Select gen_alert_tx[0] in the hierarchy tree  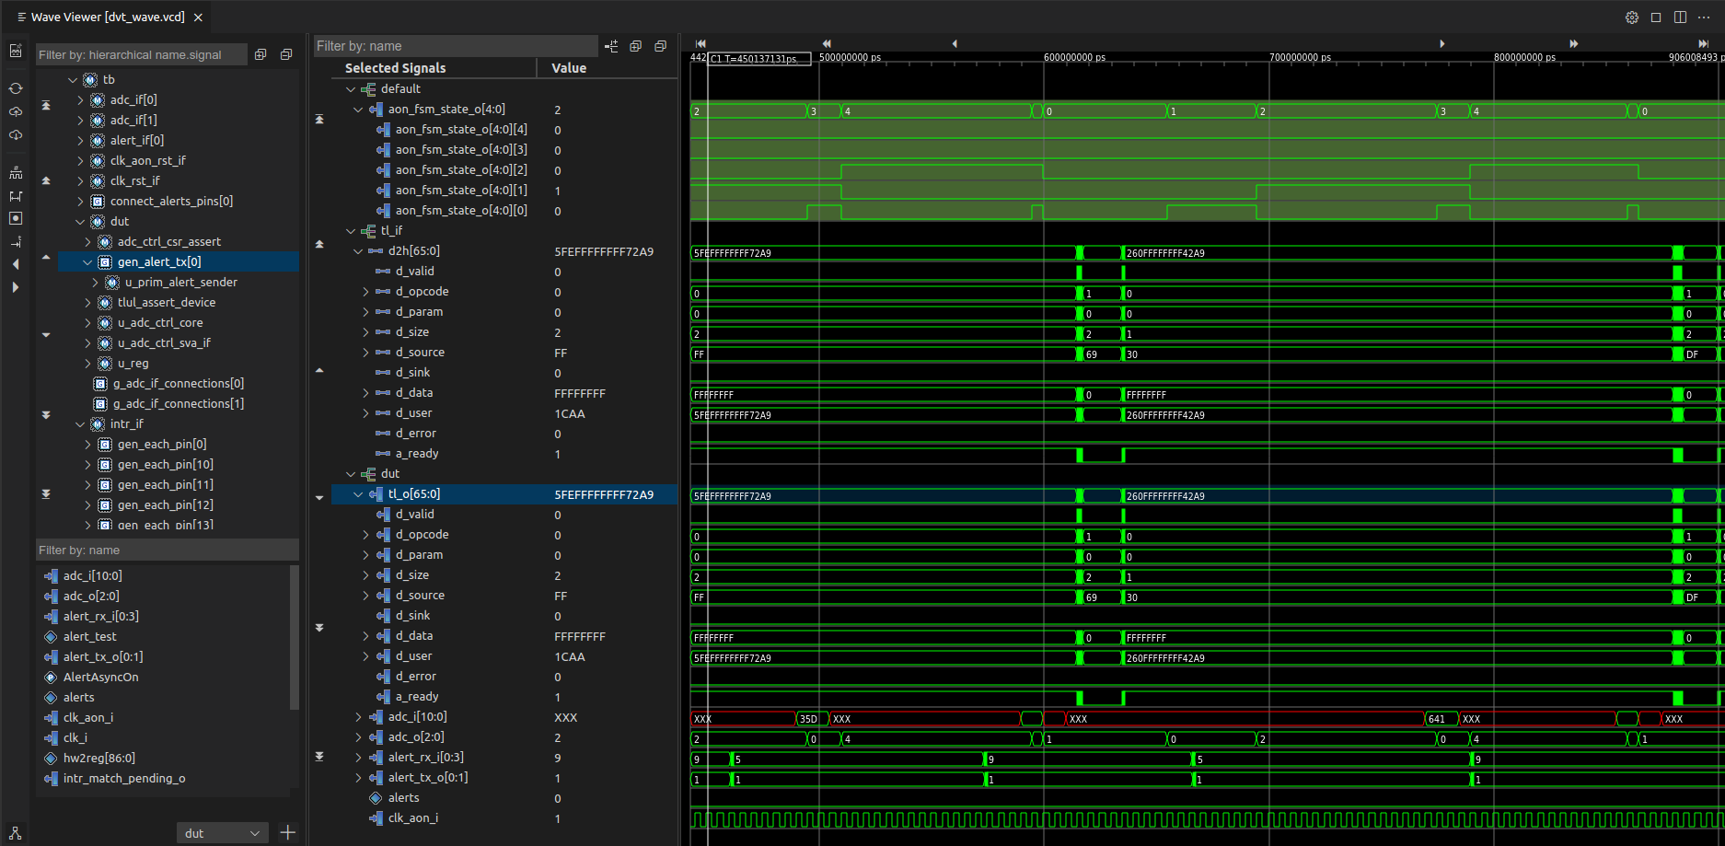[158, 261]
